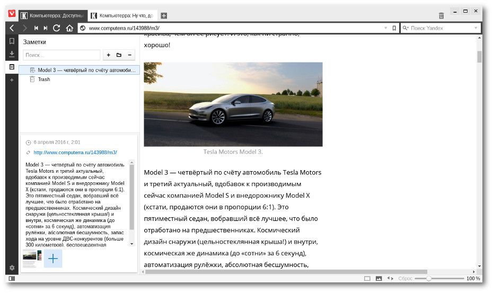Add an attachment to the note
Image resolution: width=493 pixels, height=293 pixels.
coord(53,259)
